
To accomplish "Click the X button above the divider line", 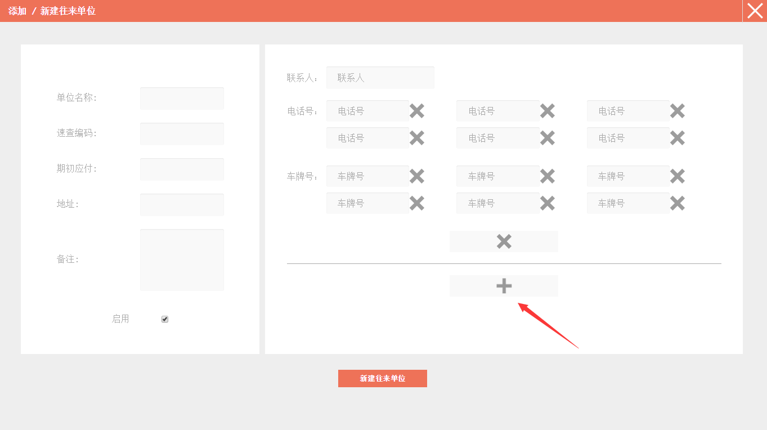I will (504, 241).
